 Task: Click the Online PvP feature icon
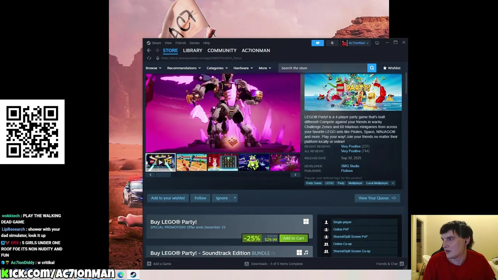coord(326,229)
